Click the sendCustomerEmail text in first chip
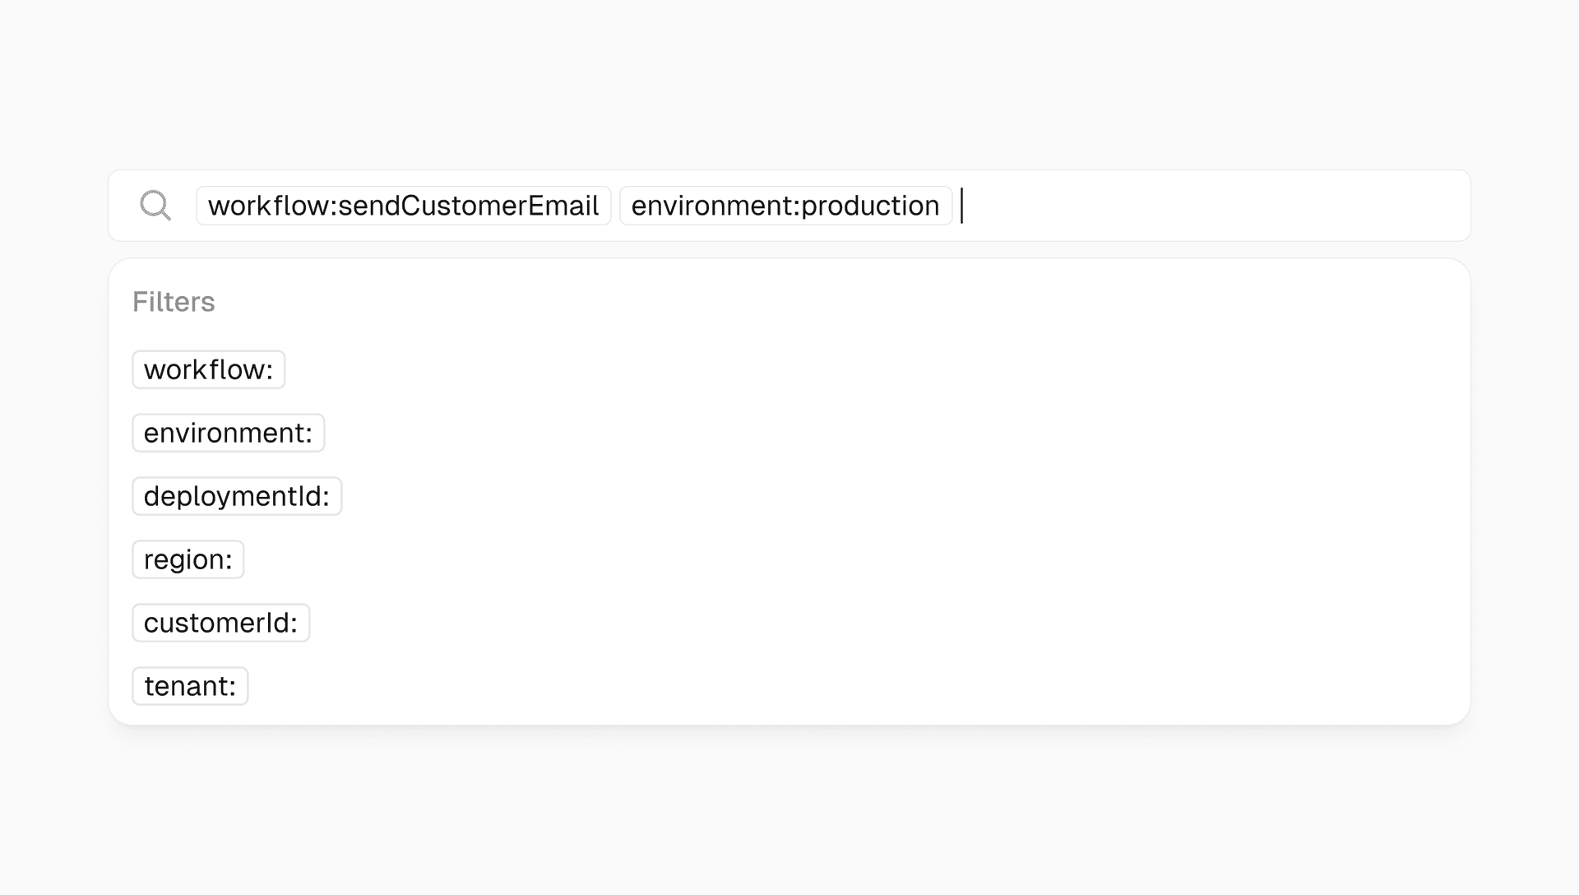This screenshot has height=895, width=1579. [x=468, y=206]
